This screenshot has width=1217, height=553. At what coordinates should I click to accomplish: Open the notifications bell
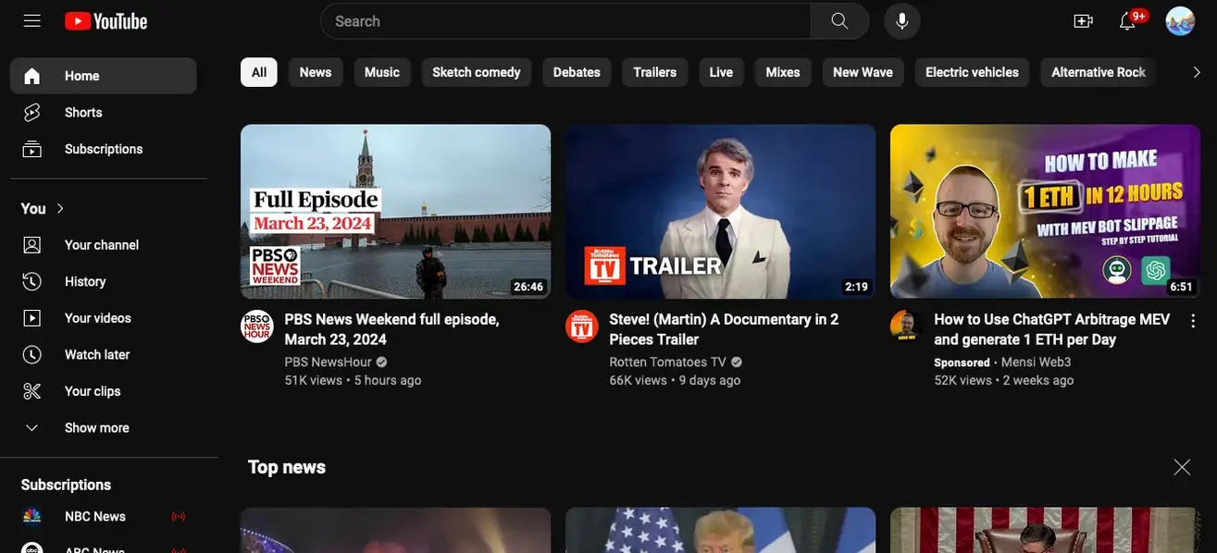pyautogui.click(x=1127, y=20)
